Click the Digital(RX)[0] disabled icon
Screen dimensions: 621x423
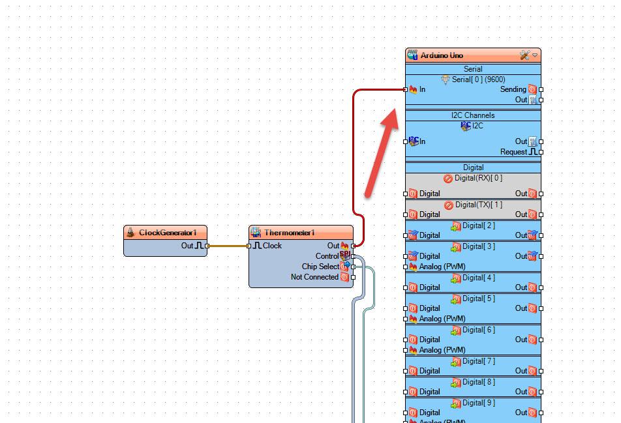click(x=448, y=179)
